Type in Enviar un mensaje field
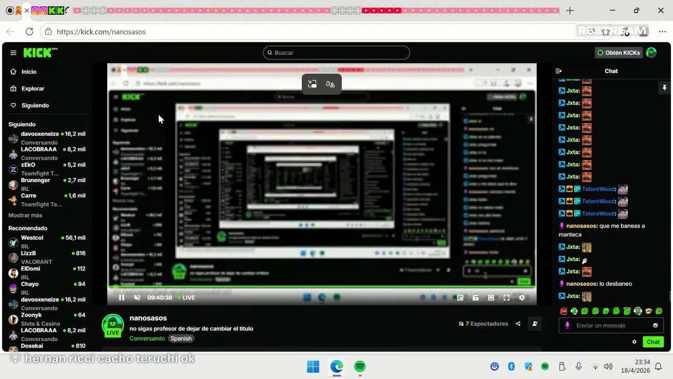The height and width of the screenshot is (379, 673). pos(610,325)
